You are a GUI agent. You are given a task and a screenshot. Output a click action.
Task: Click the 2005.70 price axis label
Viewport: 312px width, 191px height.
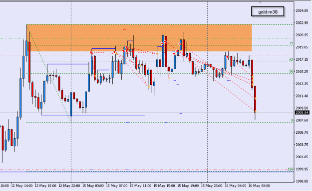point(302,132)
